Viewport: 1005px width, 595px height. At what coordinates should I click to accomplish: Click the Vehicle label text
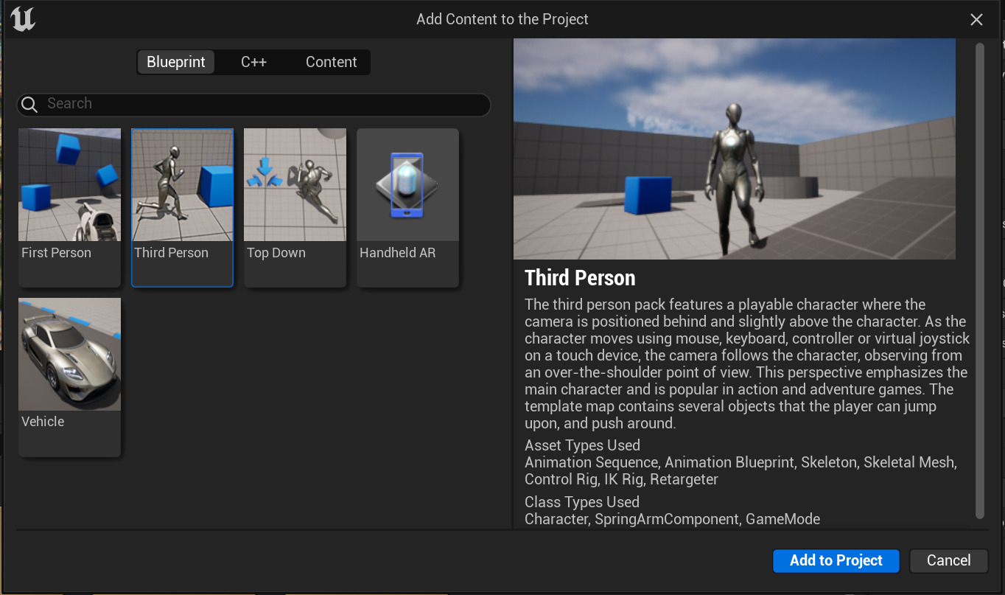coord(43,422)
